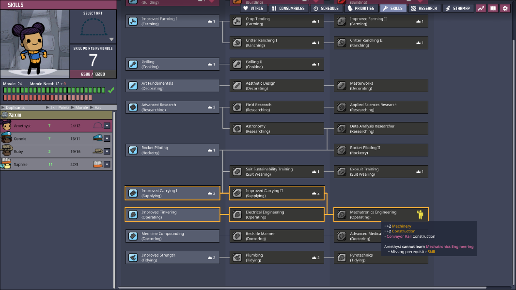Open the Vitals tab

pos(253,8)
